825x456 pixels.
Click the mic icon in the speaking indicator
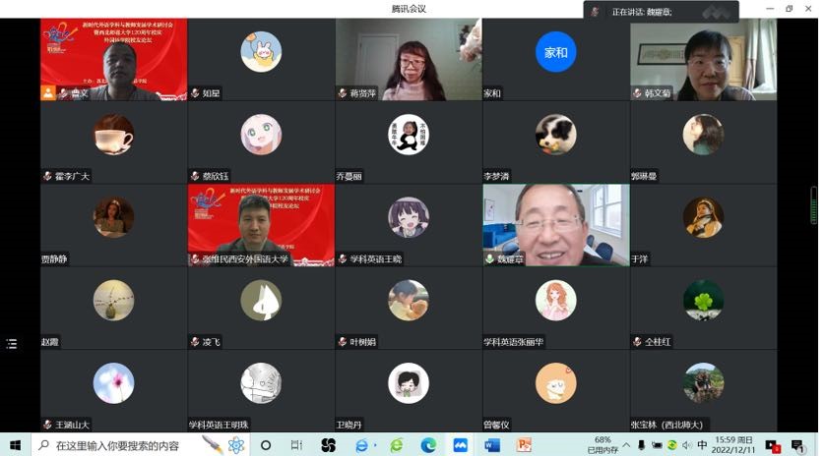[595, 12]
